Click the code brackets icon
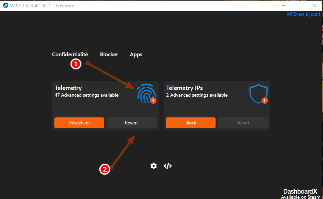The height and width of the screenshot is (199, 323). point(168,166)
